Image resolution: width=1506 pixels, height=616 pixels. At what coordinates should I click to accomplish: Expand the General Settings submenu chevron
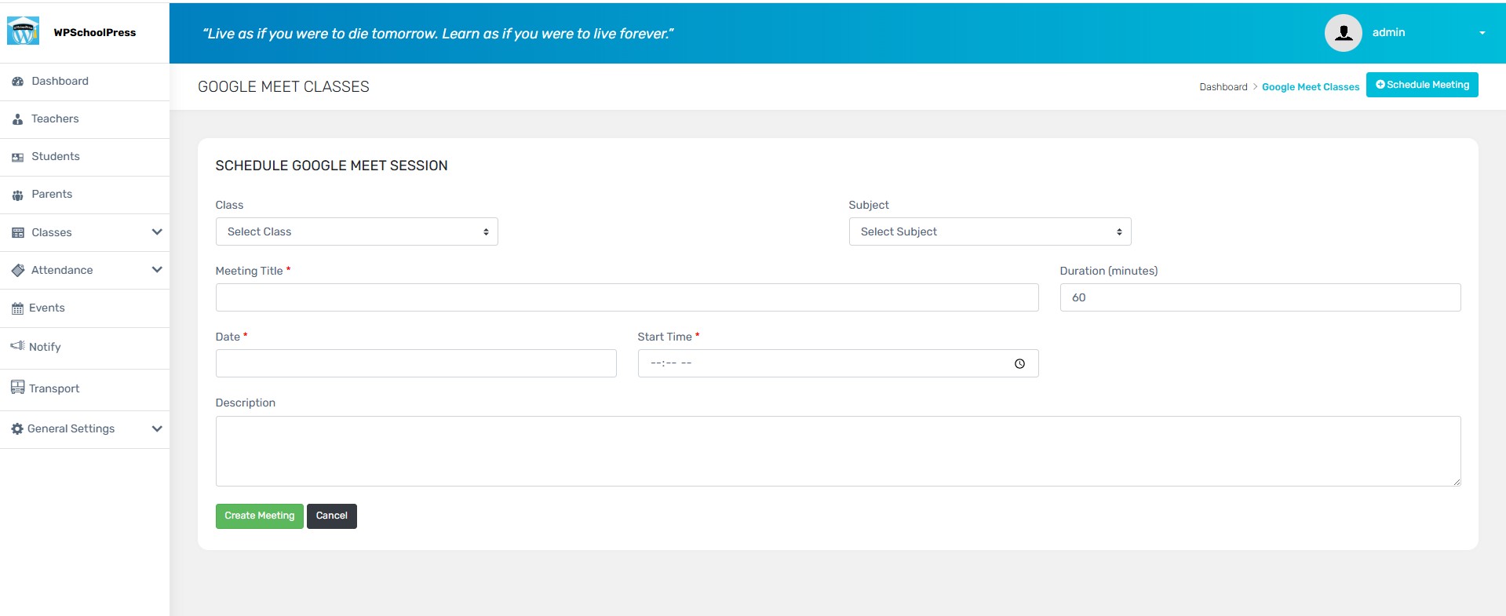click(157, 428)
